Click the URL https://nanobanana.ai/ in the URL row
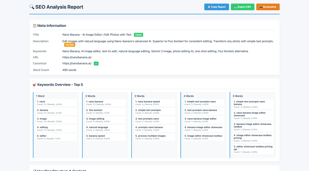 (x=77, y=57)
